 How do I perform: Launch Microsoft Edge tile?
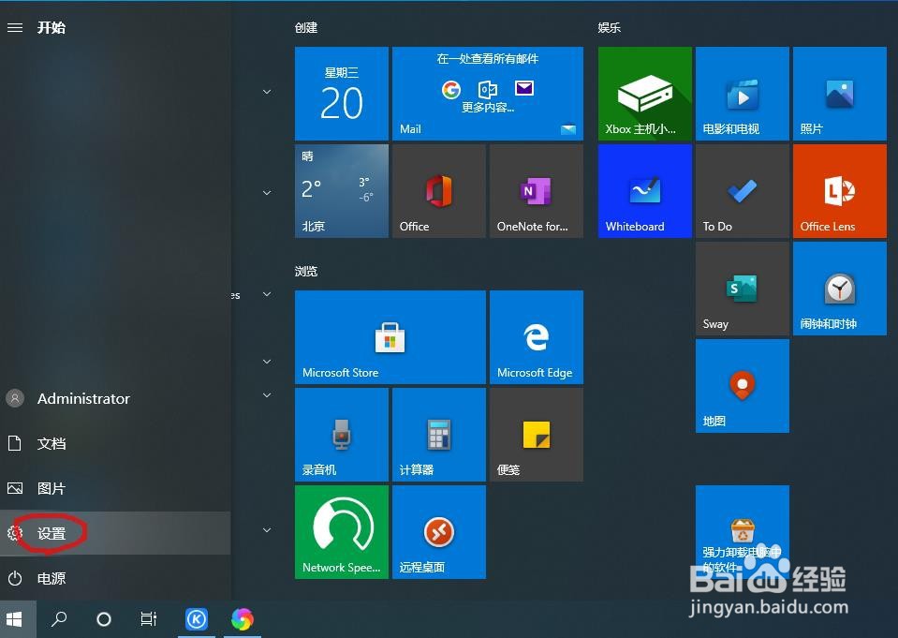(x=536, y=337)
